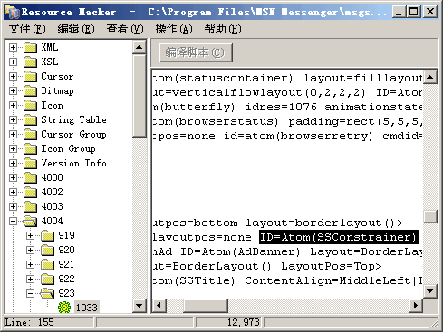Click the 4002 folder icon

click(x=30, y=193)
